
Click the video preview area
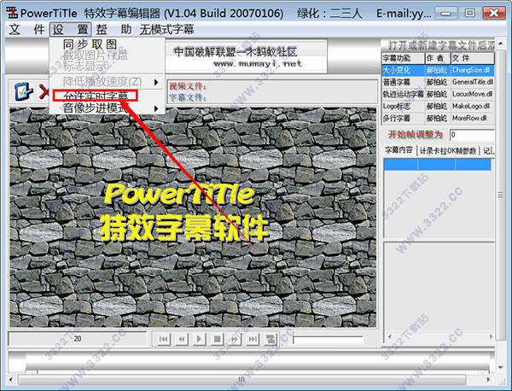[x=193, y=218]
